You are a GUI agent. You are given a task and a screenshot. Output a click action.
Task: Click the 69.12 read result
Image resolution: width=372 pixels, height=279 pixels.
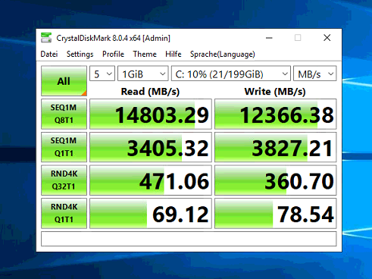[x=151, y=213]
